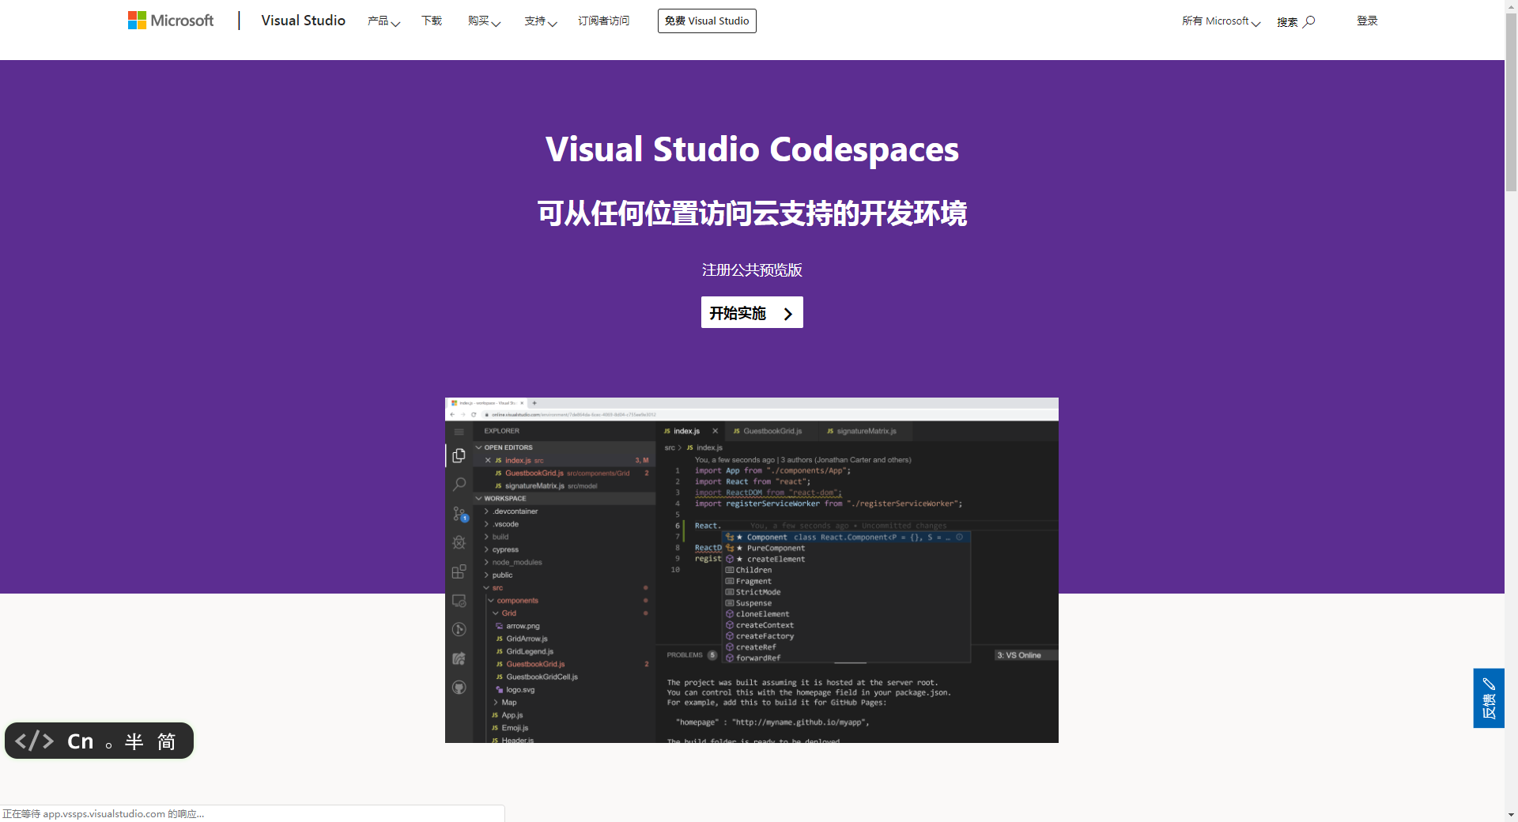Click the scrollbar up arrow

coord(1511,6)
